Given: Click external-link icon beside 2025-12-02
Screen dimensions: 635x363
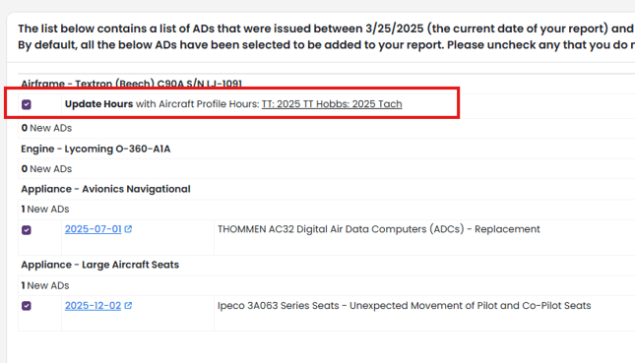Looking at the screenshot, I should pyautogui.click(x=128, y=306).
